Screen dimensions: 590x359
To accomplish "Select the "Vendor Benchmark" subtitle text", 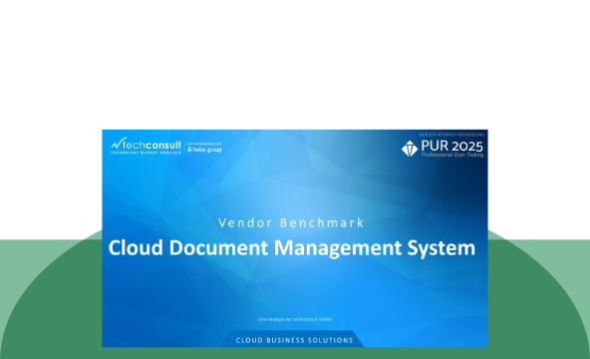I will [291, 222].
